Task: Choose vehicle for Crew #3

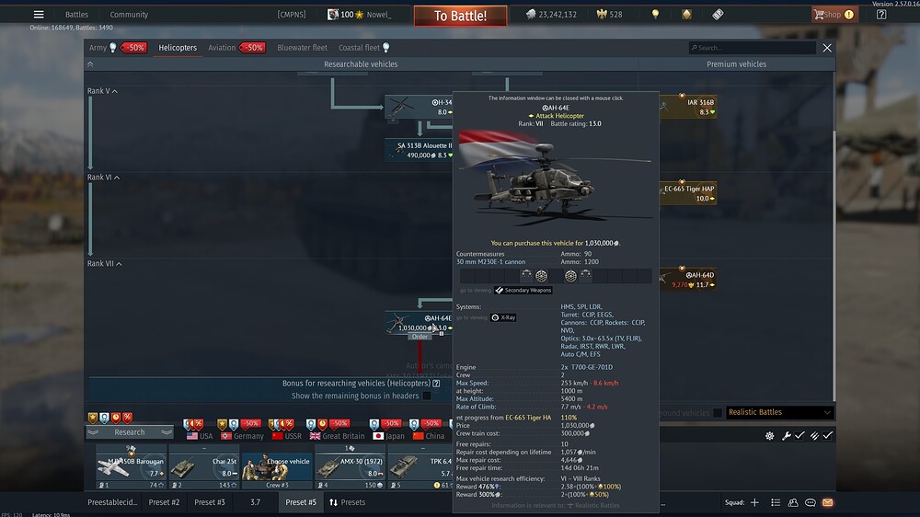Action: coord(277,467)
